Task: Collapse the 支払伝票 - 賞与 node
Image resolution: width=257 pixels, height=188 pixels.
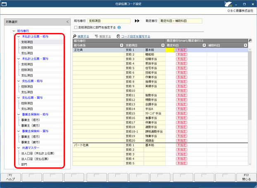Action: pos(19,98)
